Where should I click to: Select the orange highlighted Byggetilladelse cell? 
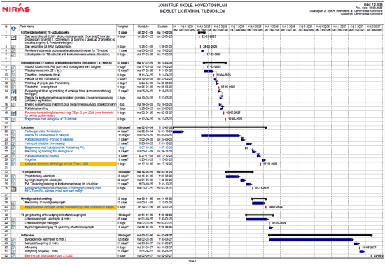coord(68,207)
